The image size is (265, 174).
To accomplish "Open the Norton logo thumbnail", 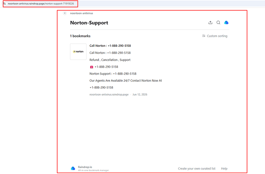I will [78, 52].
